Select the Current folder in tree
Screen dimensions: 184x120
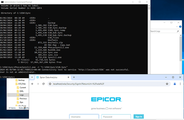click(21, 87)
